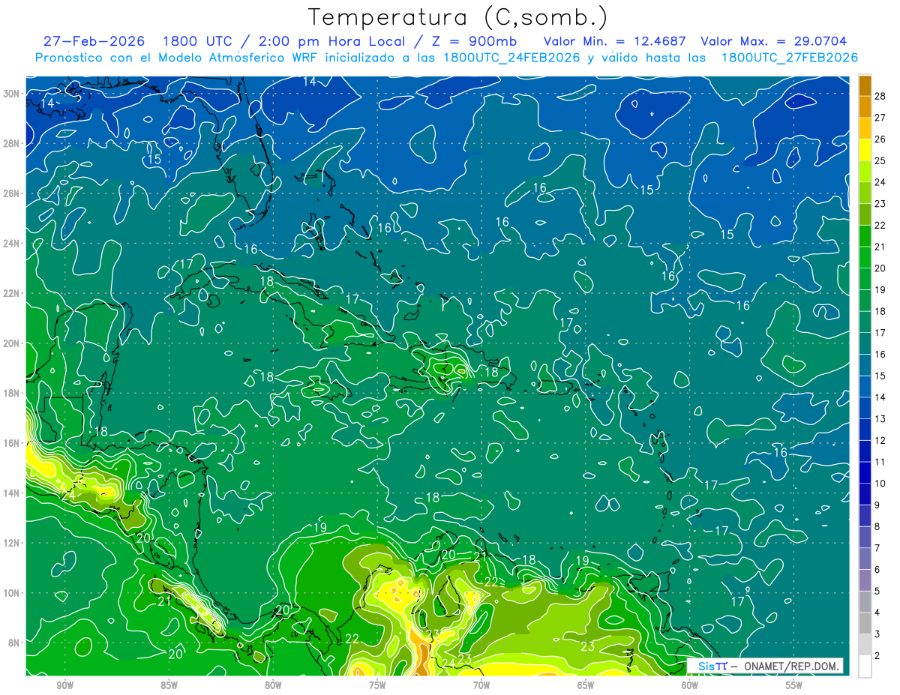
Task: Click the valid time "1800UTC_27FEB2026"
Action: pyautogui.click(x=789, y=58)
